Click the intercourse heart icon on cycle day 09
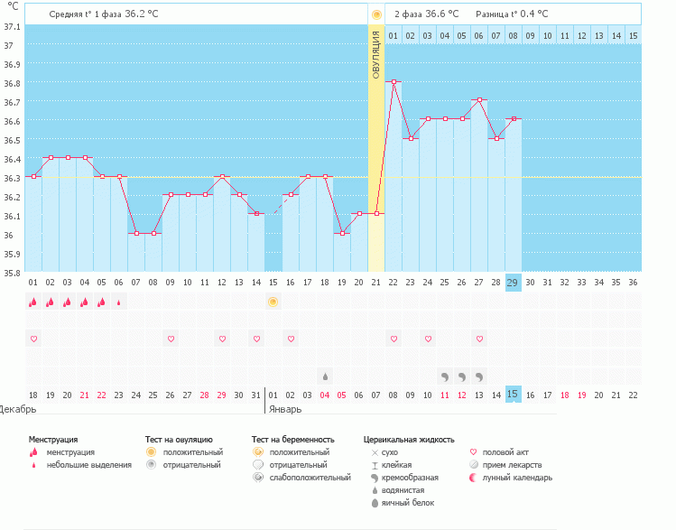The image size is (676, 530). 171,339
